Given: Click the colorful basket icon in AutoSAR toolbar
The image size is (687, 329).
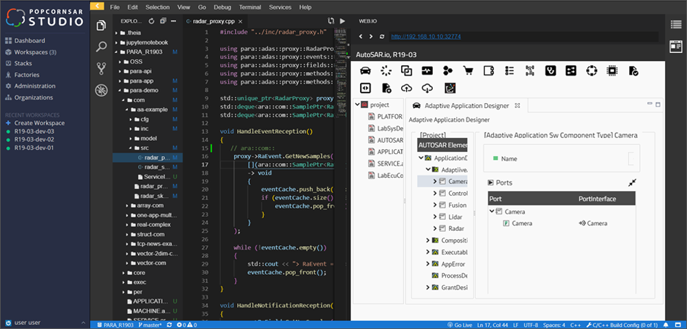Looking at the screenshot, I should [449, 88].
